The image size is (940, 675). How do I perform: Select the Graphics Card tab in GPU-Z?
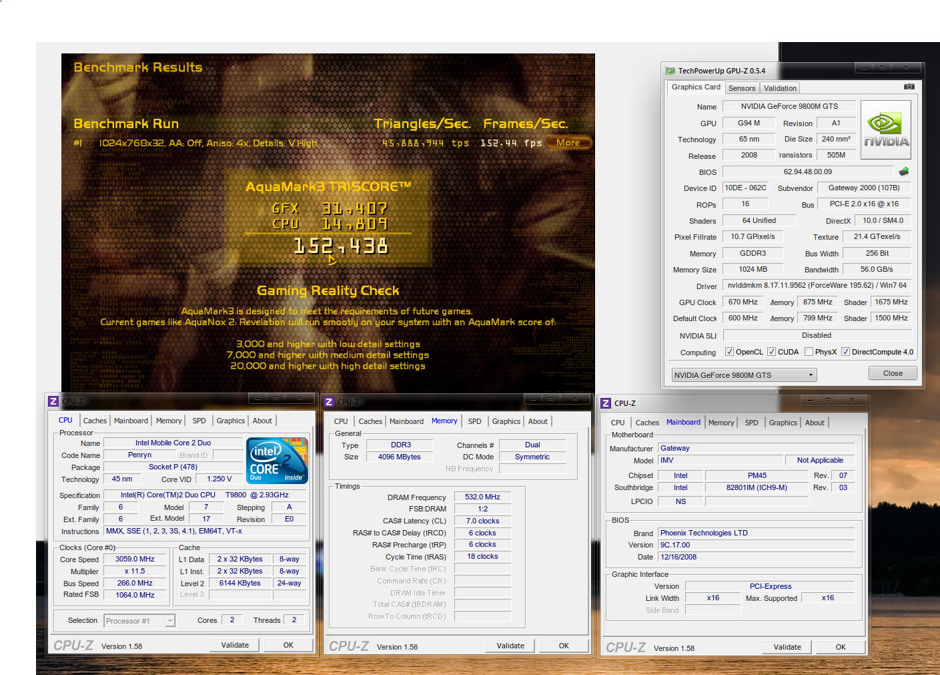pyautogui.click(x=696, y=87)
